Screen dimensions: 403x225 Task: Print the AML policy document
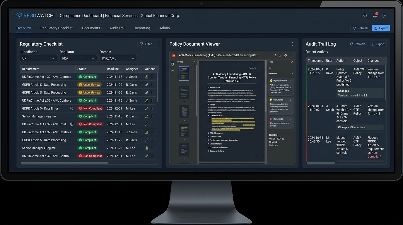pyautogui.click(x=286, y=55)
